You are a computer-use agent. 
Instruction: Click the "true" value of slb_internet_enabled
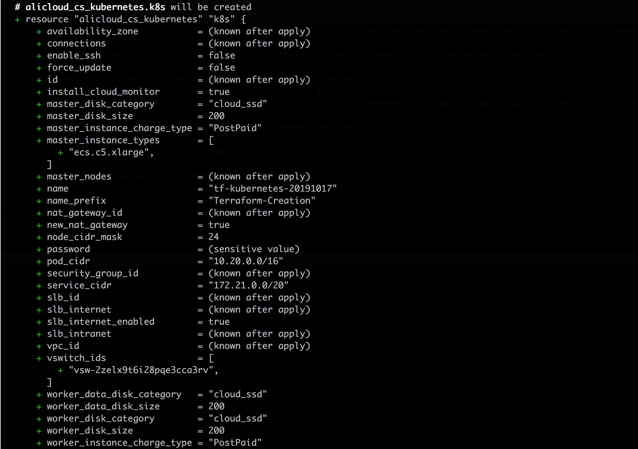click(x=219, y=322)
